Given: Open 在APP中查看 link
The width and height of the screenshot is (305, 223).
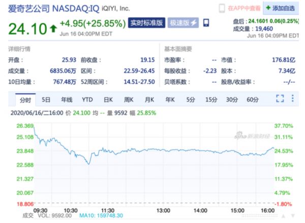Looking at the screenshot, I should [x=244, y=8].
